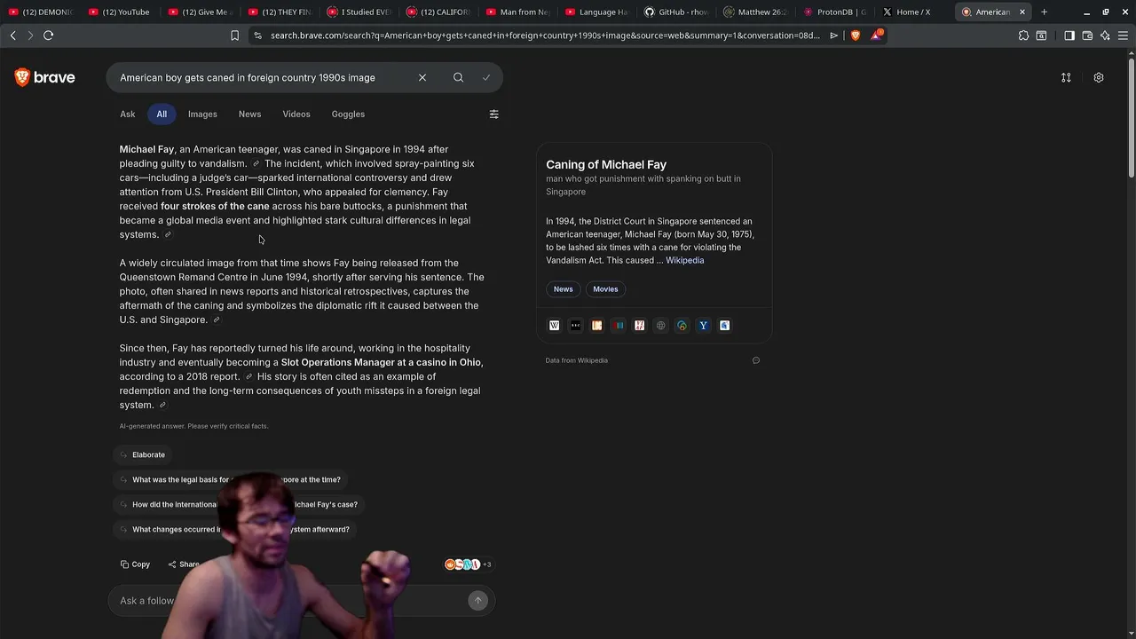Click the Movies chip in the infobox
Screen dimensions: 1136x639
(605, 289)
